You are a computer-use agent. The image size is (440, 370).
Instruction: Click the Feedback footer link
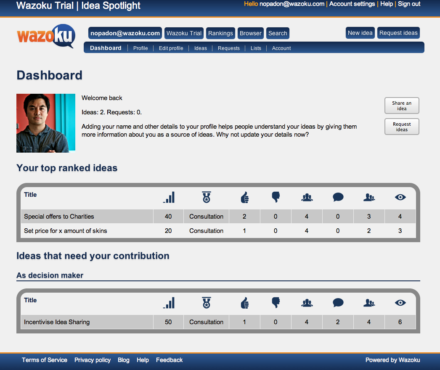click(x=169, y=360)
